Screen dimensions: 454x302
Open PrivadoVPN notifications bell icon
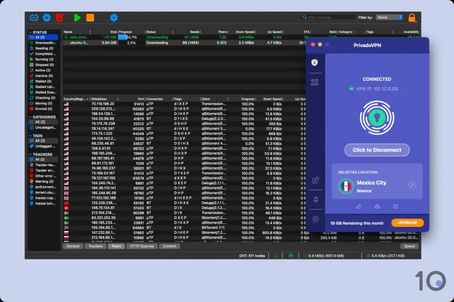tap(315, 200)
